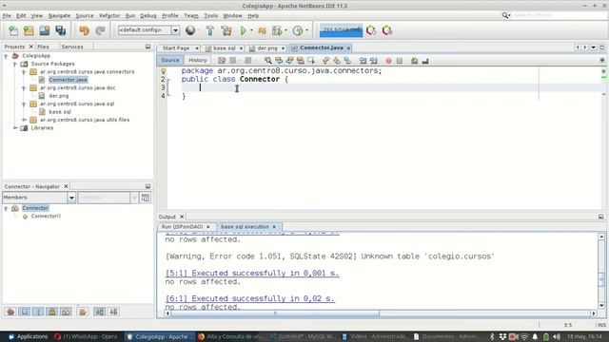Image resolution: width=609 pixels, height=342 pixels.
Task: Open the File menu
Action: click(7, 15)
